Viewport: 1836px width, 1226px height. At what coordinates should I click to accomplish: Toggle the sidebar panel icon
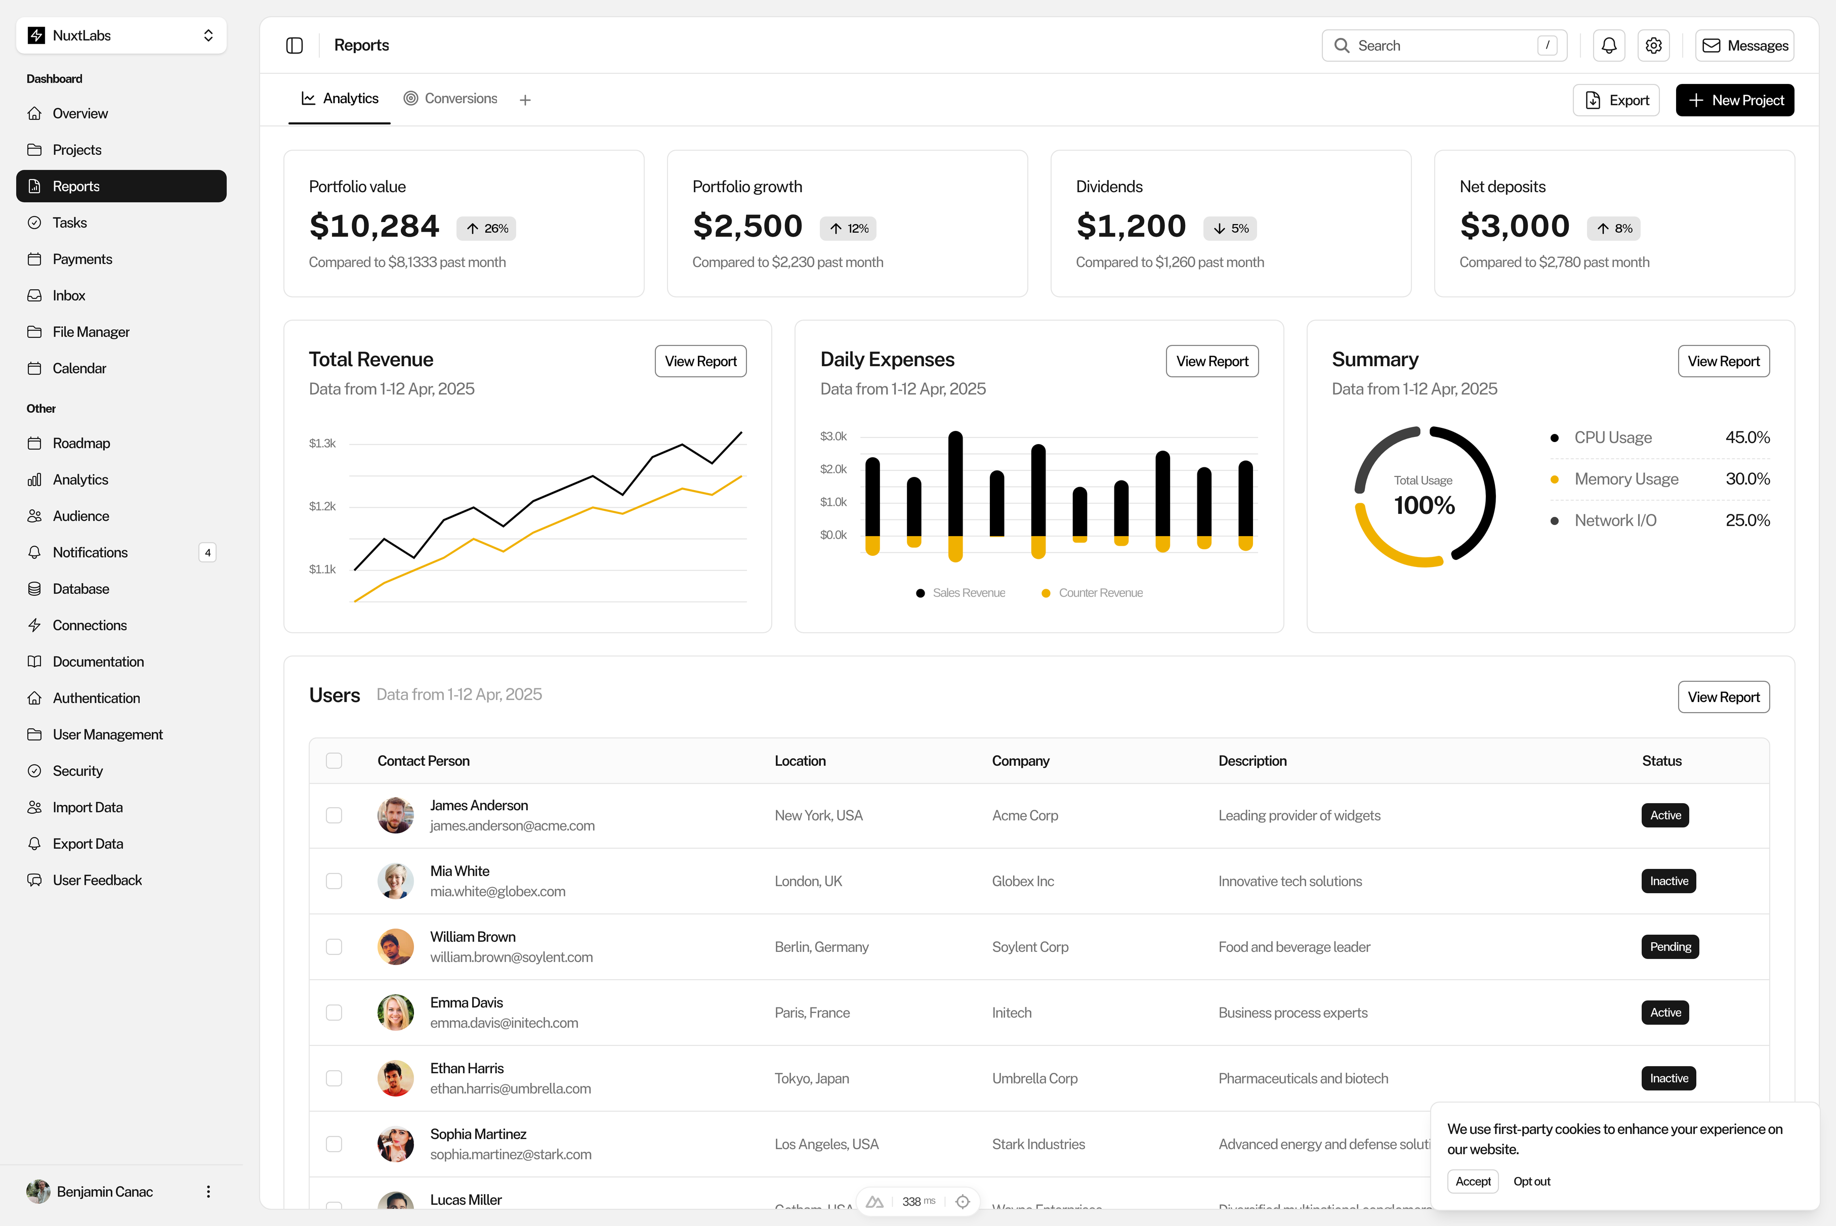click(x=294, y=46)
